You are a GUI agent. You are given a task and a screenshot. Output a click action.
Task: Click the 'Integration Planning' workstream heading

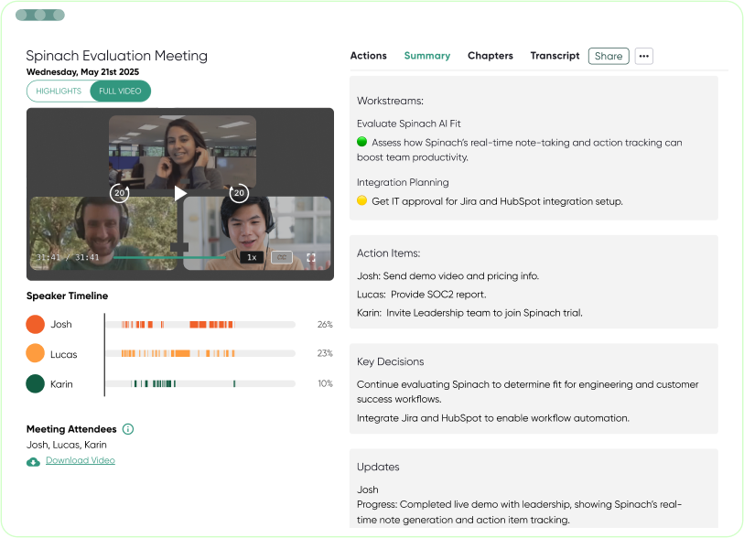[403, 182]
